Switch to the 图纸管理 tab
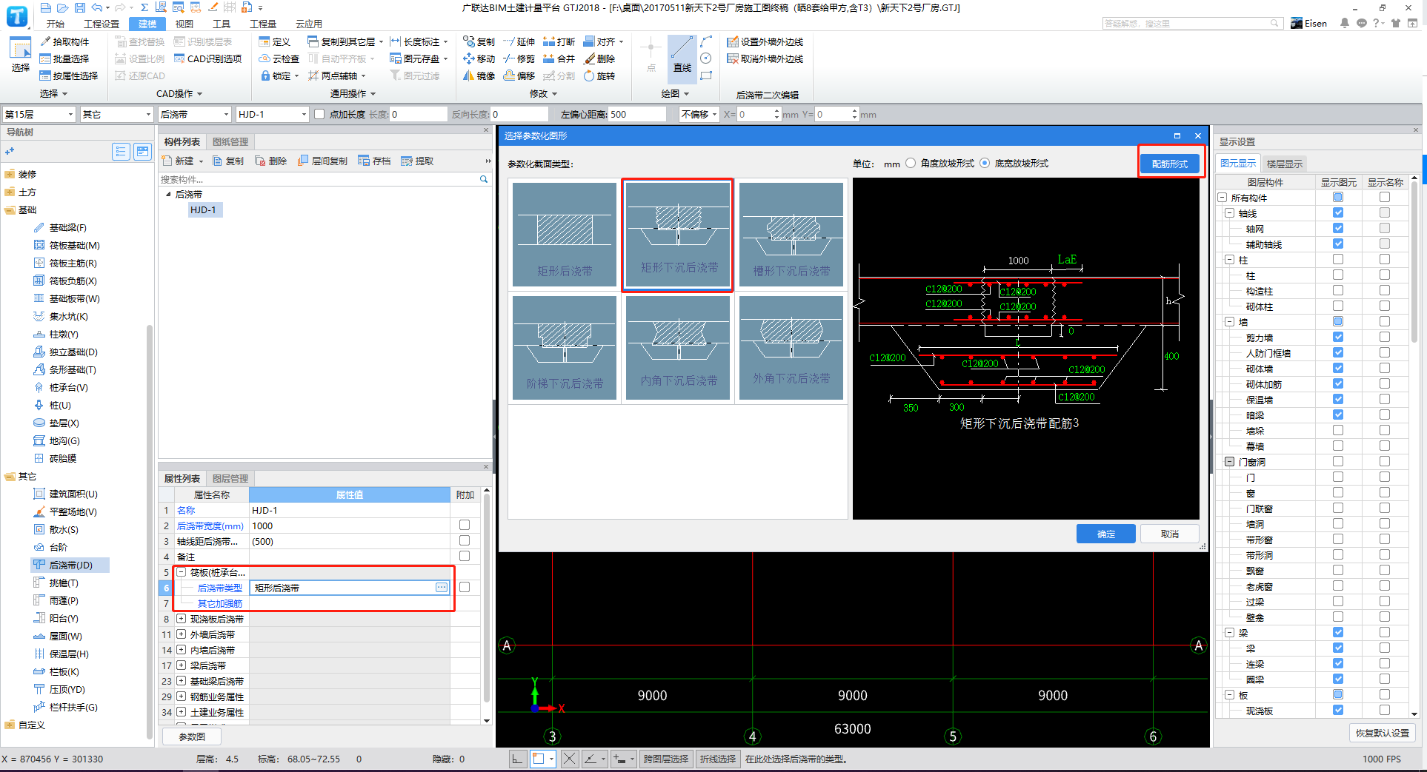1427x772 pixels. (230, 142)
